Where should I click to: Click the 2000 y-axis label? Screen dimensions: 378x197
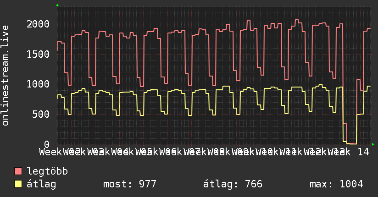coord(38,24)
